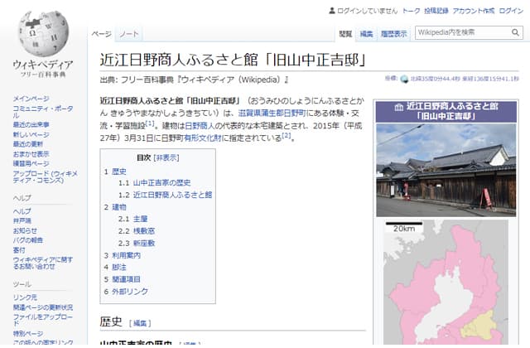
Task: Open 最近の更新 in sidebar
Action: (27, 144)
